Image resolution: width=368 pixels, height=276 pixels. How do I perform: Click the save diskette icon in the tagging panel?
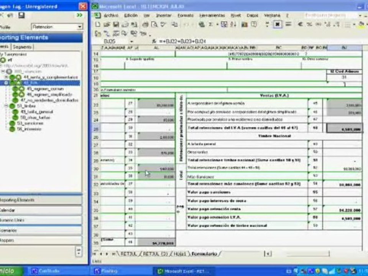click(21, 15)
